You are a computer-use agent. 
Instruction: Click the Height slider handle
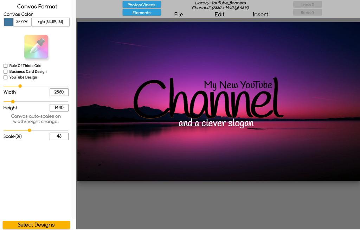point(13,102)
